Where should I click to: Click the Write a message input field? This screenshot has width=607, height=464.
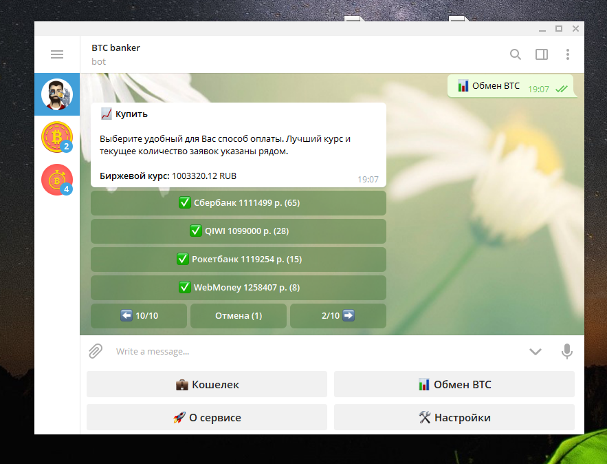[318, 351]
